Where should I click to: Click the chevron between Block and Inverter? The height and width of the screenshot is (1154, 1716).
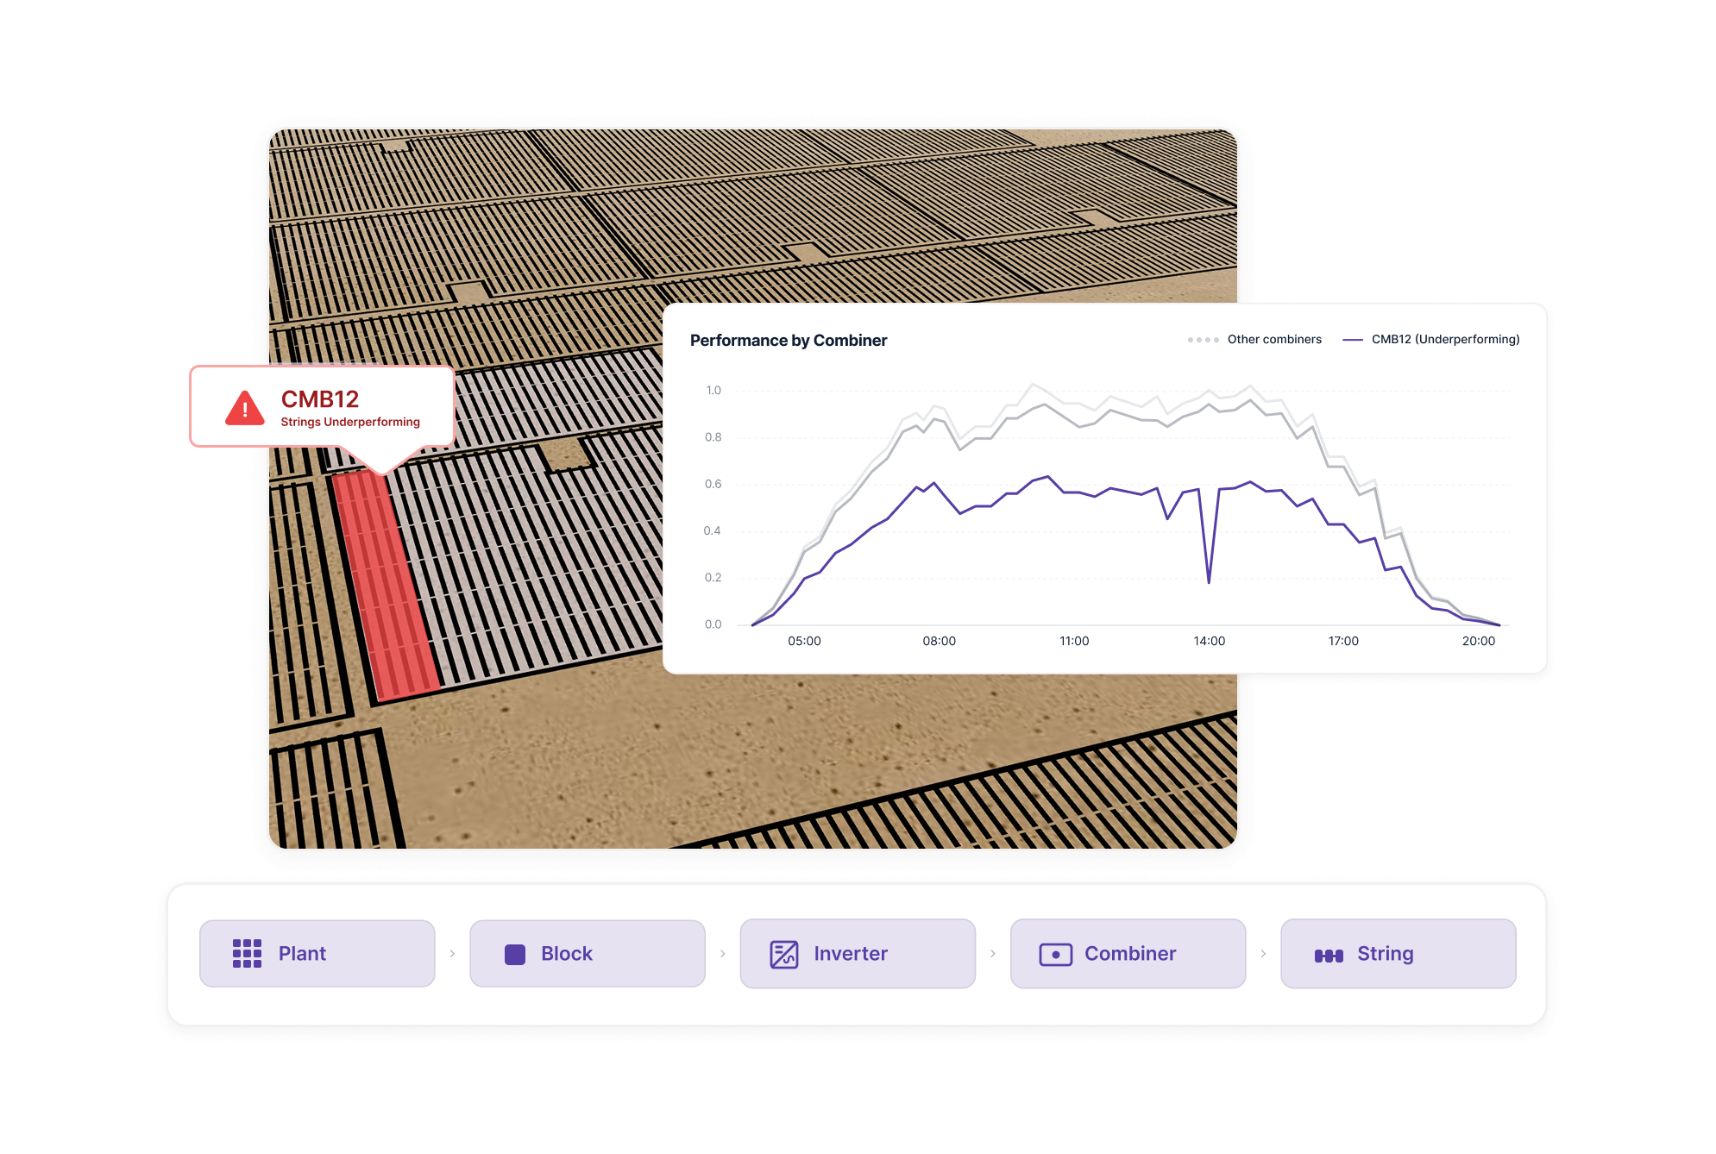click(723, 954)
